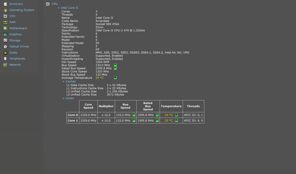Click Core 0 Bus Speed graph icon
296x174 pixels.
click(x=134, y=115)
